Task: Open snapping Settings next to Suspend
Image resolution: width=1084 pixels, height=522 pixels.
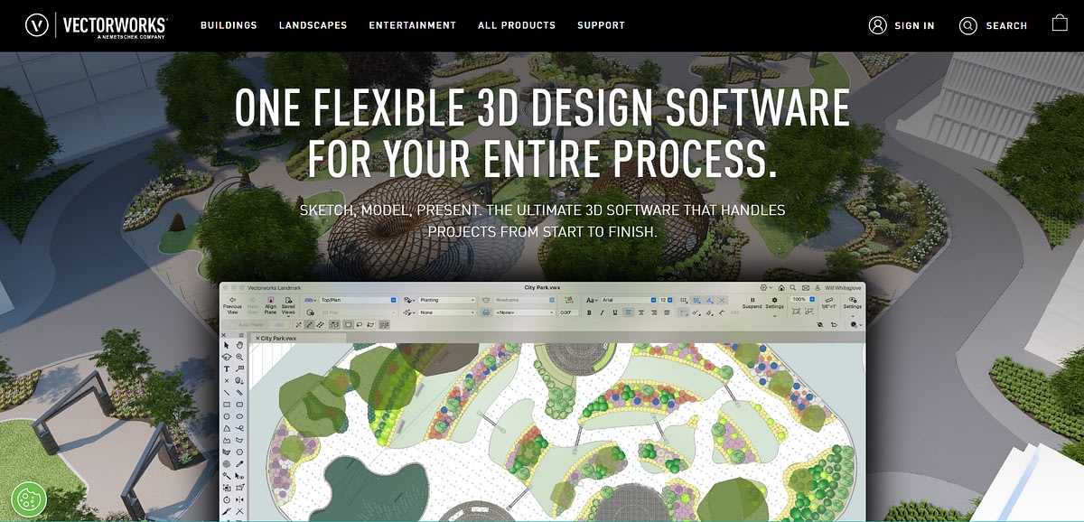Action: (774, 305)
